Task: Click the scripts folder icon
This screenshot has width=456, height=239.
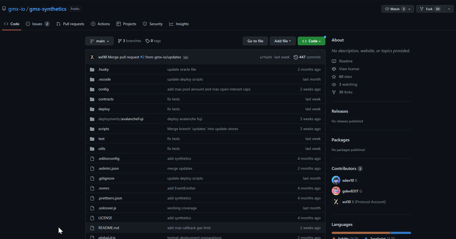Action: pyautogui.click(x=92, y=129)
